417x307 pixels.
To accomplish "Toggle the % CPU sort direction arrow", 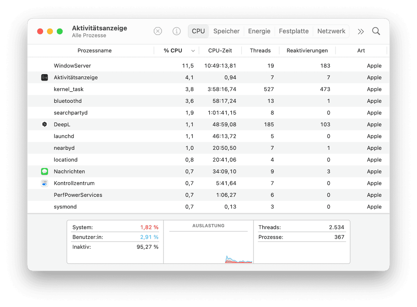I will [x=193, y=51].
